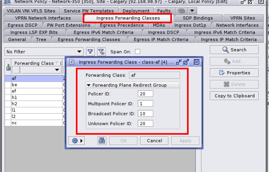The width and height of the screenshot is (269, 172).
Task: Click the Properties button
Action: [234, 73]
